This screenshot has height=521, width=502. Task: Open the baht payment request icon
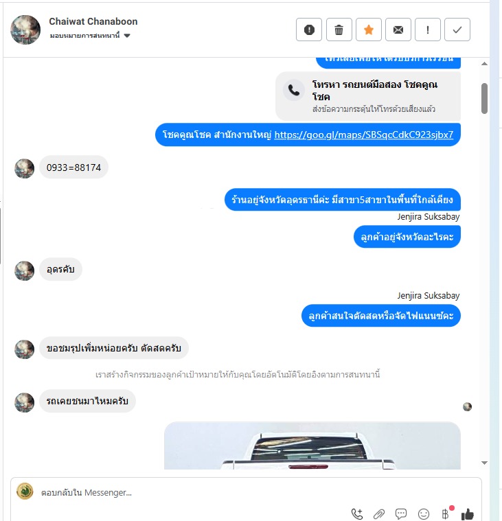[x=446, y=513]
